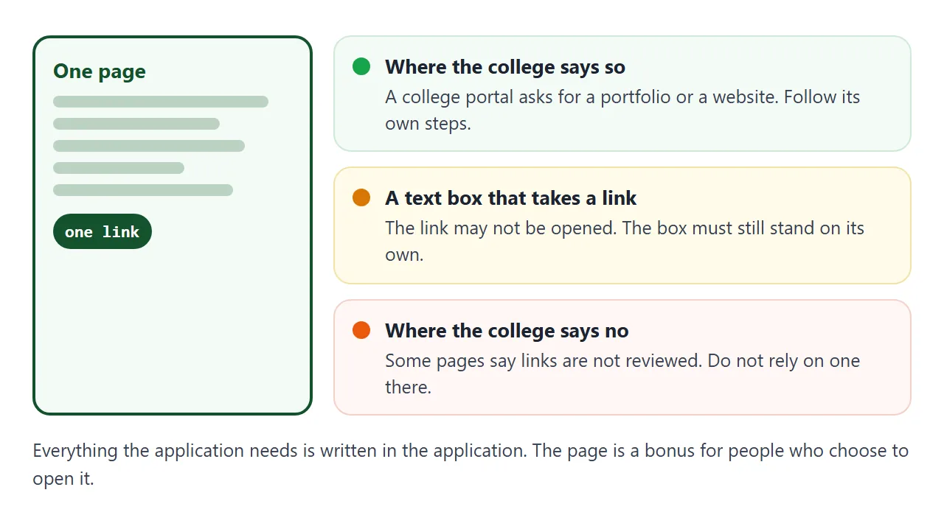Click the orange-red dot beside 'Where the college says no'

361,330
